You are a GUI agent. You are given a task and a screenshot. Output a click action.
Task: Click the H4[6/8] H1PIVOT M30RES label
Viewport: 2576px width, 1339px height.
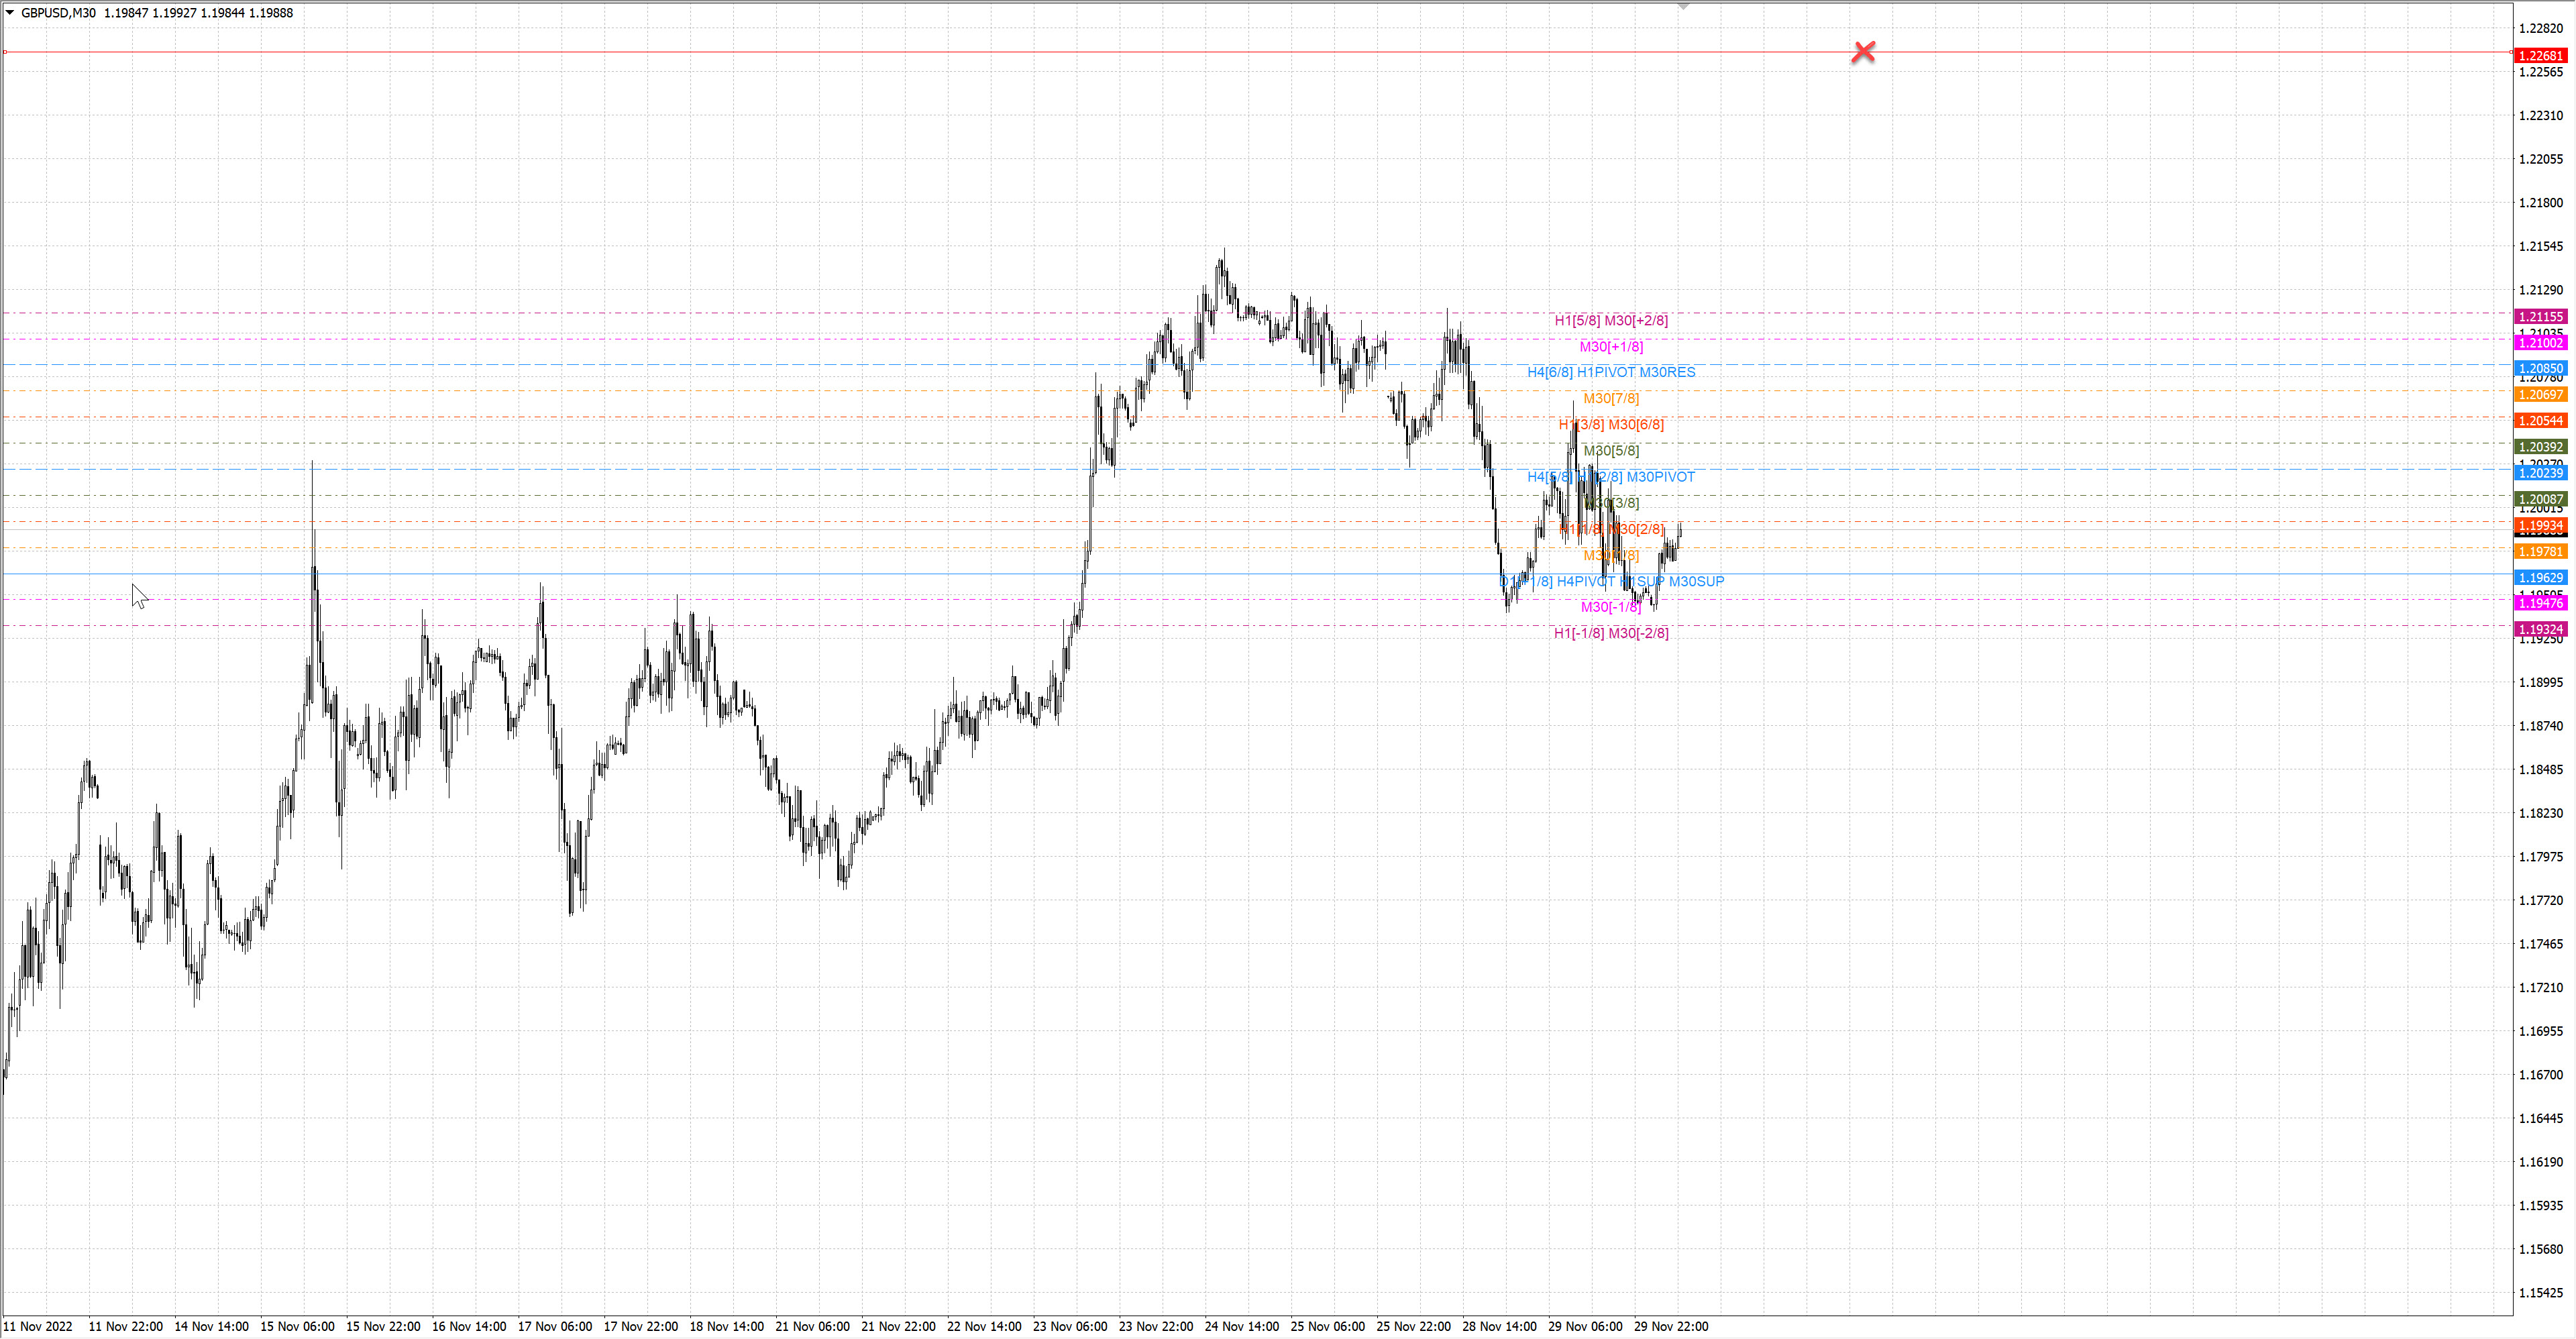[1610, 372]
